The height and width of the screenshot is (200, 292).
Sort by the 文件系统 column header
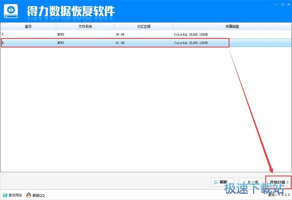point(85,26)
